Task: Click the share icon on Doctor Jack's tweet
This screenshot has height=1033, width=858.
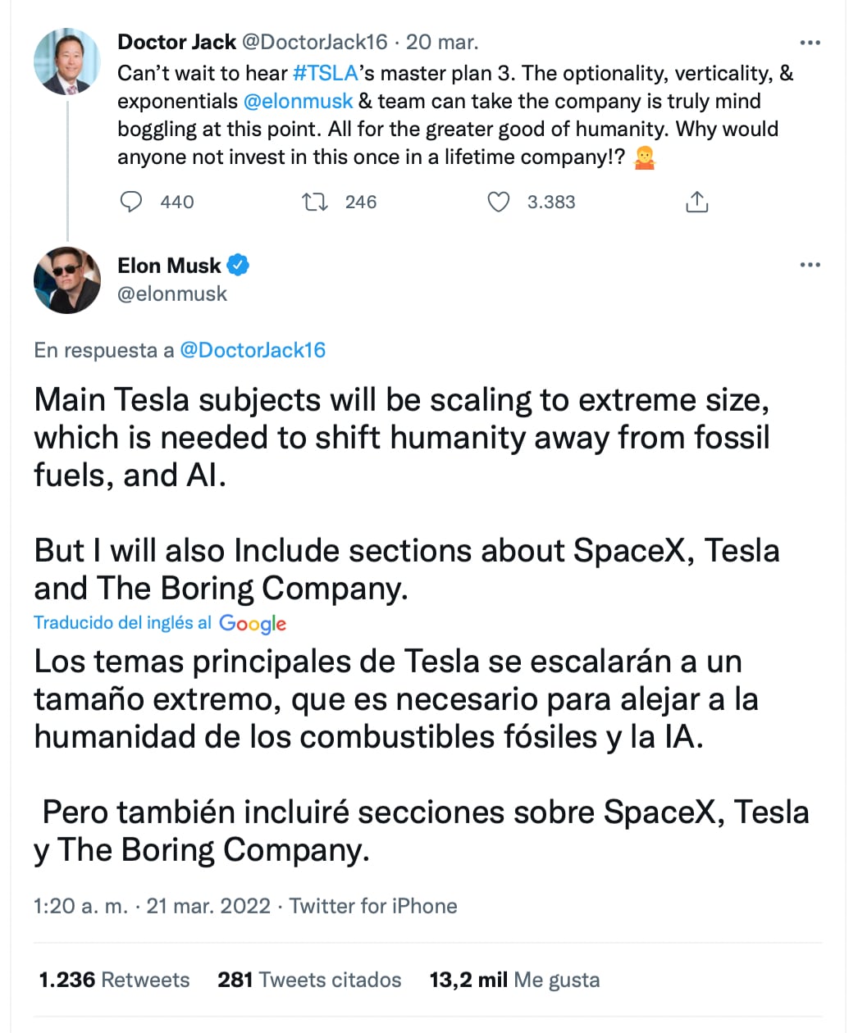Action: pyautogui.click(x=696, y=202)
